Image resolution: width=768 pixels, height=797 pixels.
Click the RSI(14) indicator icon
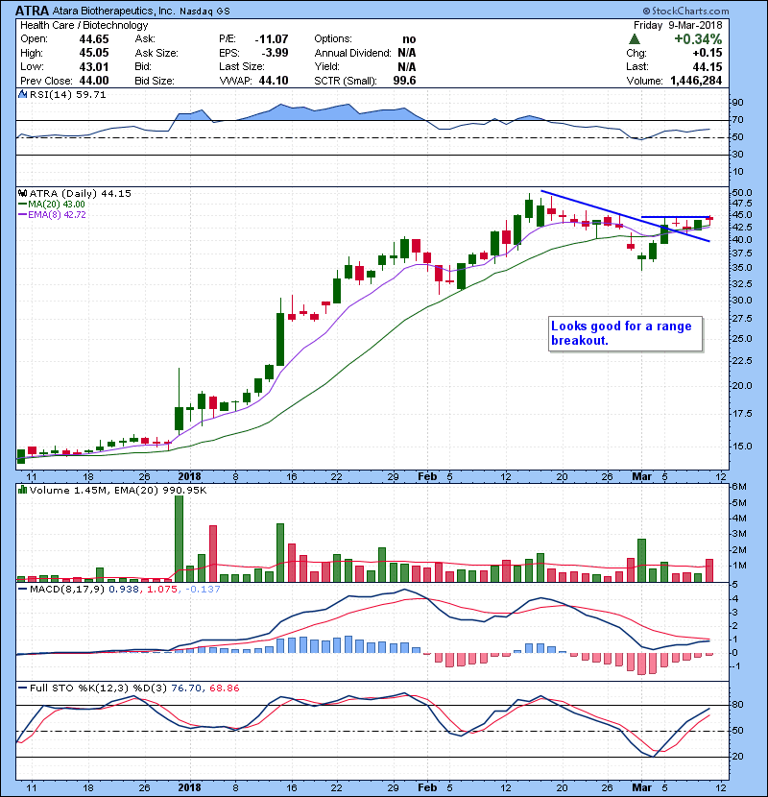(22, 94)
